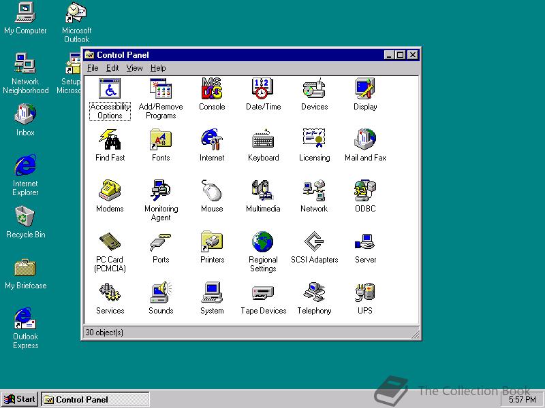Select the Mouse applet icon
Viewport: 545px width, 408px height.
click(x=212, y=197)
